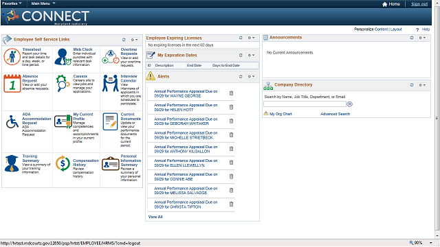Open Alerts pagelet settings dropdown
This screenshot has height=247, width=440.
[251, 76]
